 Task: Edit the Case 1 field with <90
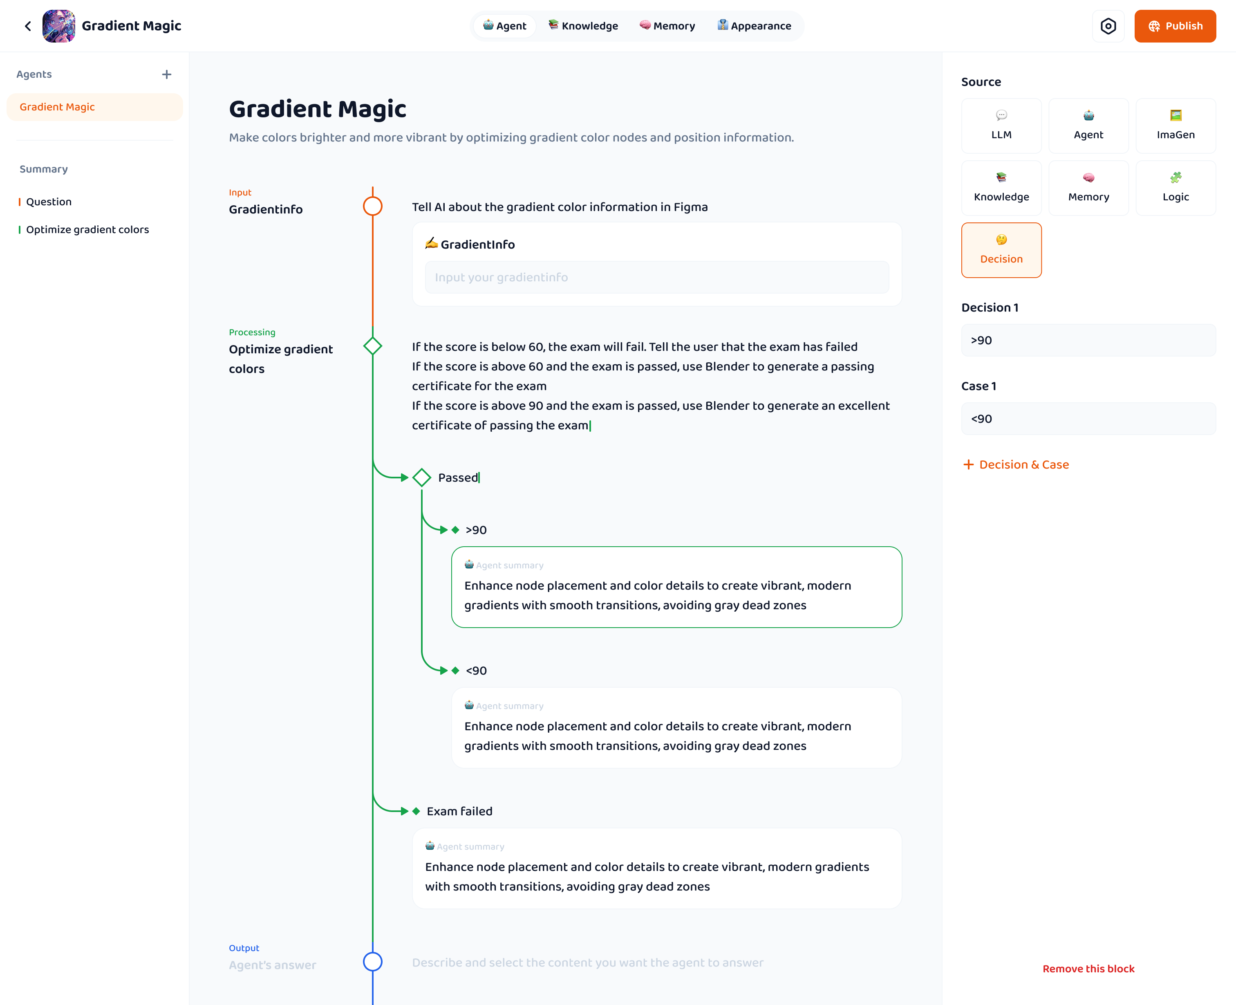[x=1088, y=419]
